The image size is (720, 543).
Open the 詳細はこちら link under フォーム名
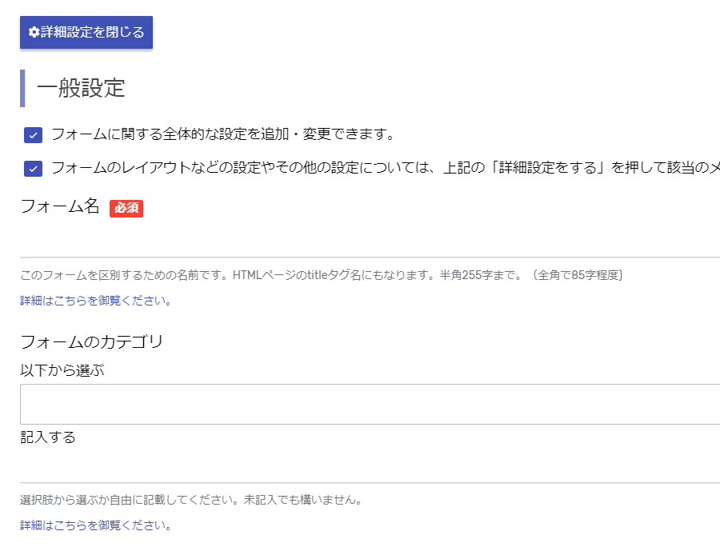click(95, 301)
